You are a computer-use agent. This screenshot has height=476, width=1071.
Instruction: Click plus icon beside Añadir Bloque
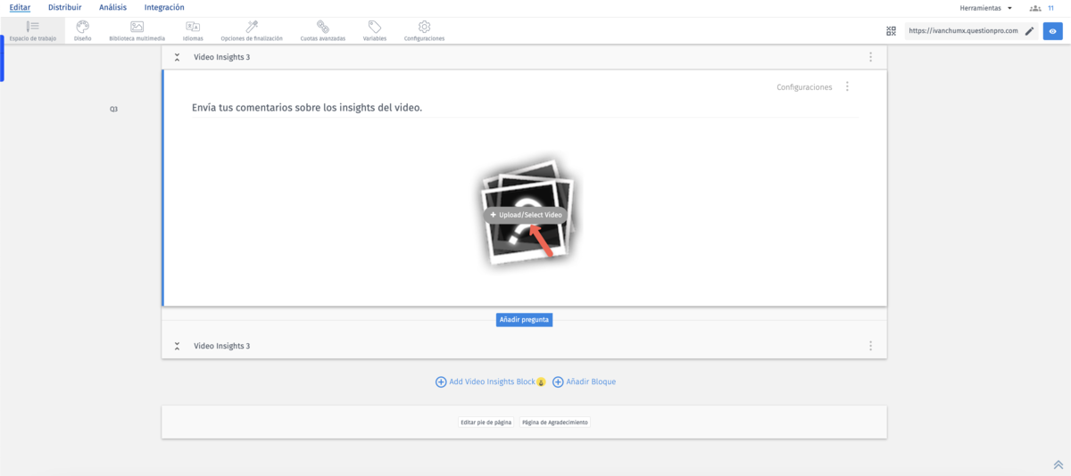click(558, 382)
